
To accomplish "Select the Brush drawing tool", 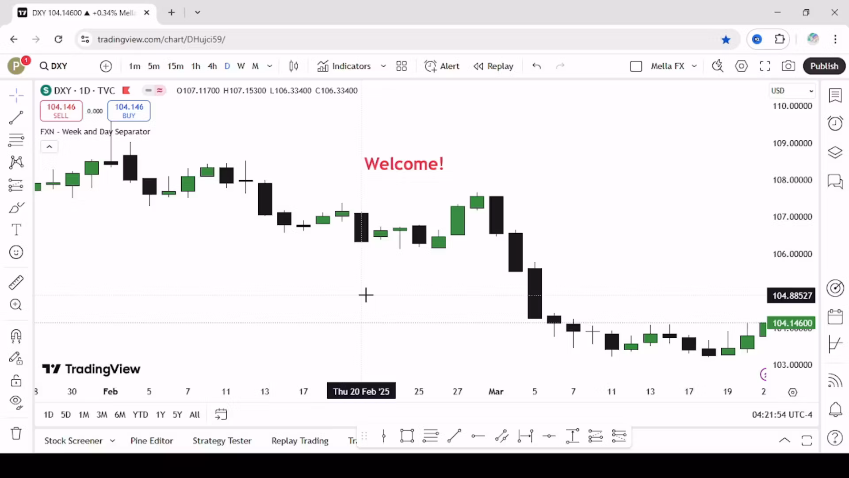I will (16, 207).
